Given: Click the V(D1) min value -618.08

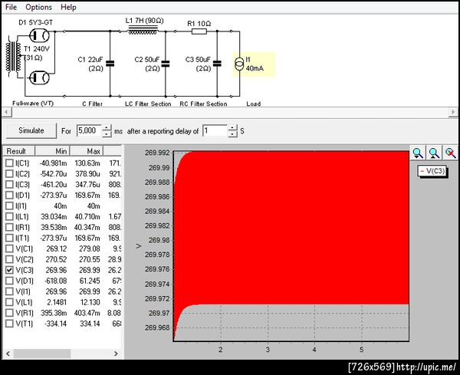Looking at the screenshot, I should click(x=55, y=281).
